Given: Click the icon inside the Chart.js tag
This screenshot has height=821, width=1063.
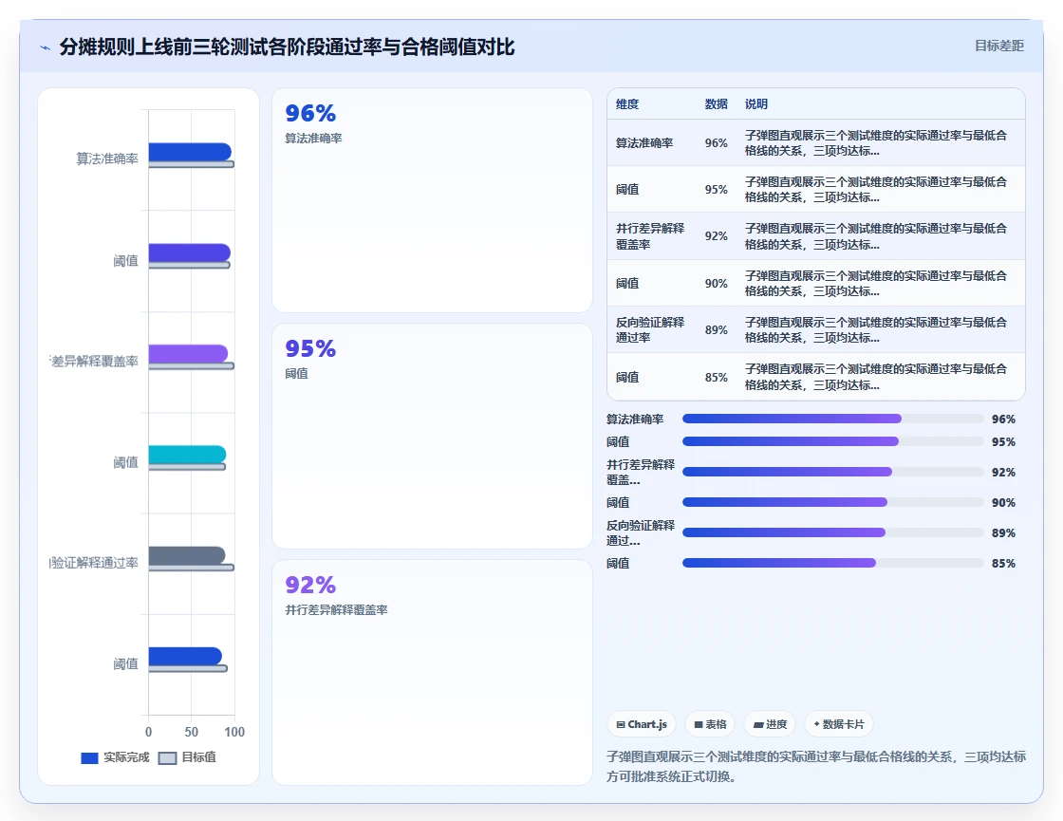Looking at the screenshot, I should coord(621,725).
